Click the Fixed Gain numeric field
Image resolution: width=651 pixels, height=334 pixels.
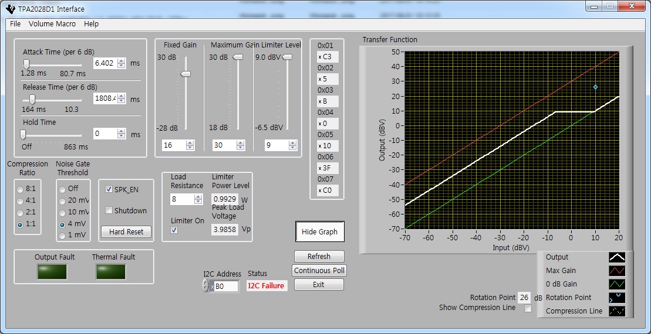[174, 145]
